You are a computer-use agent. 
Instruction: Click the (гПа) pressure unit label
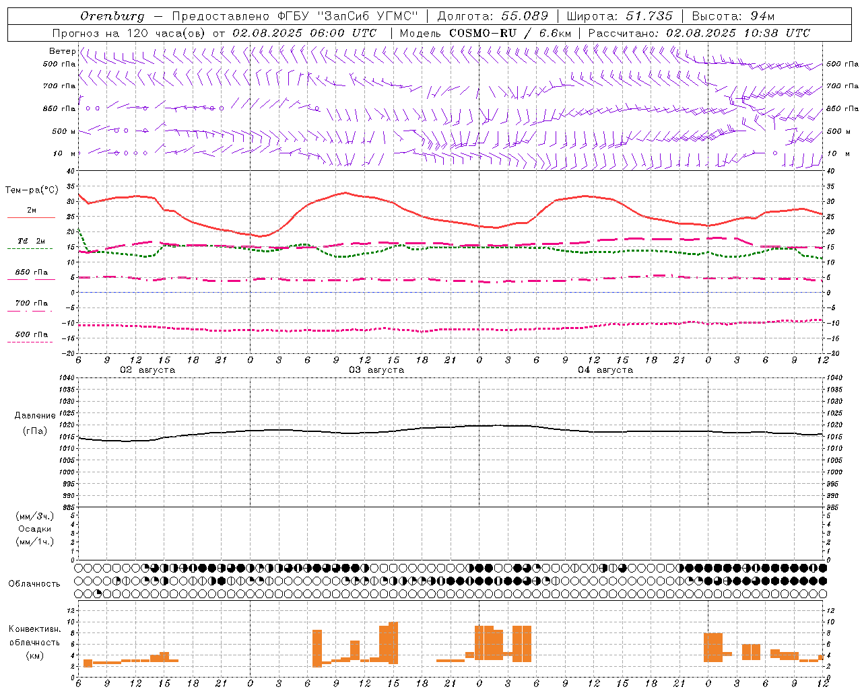click(x=35, y=431)
